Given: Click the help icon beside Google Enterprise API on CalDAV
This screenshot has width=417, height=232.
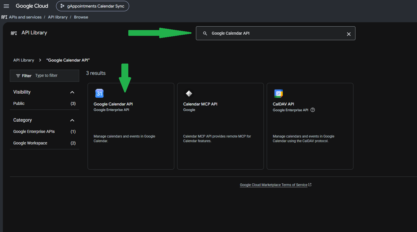Looking at the screenshot, I should pyautogui.click(x=313, y=110).
